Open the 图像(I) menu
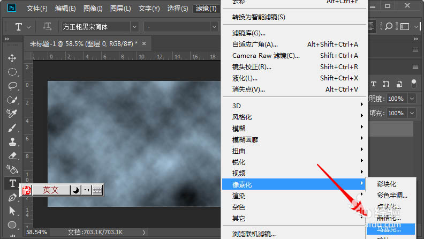The height and width of the screenshot is (239, 424). pyautogui.click(x=93, y=9)
